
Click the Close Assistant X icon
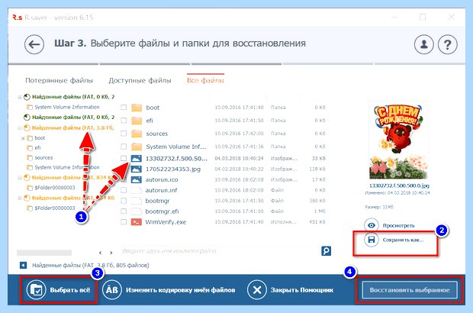click(256, 290)
